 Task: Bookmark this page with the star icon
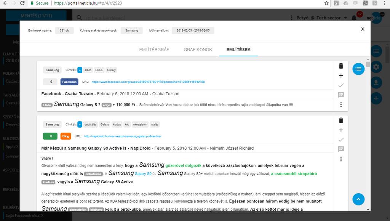click(326, 3)
